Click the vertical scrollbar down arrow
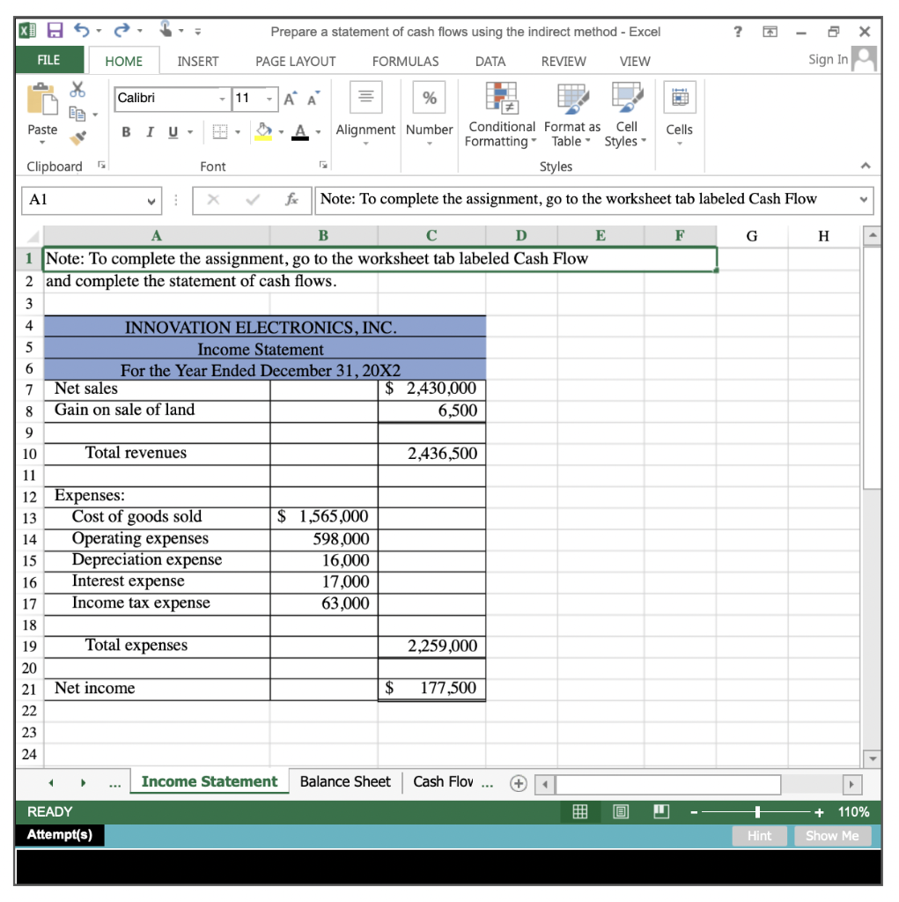This screenshot has height=902, width=899. [x=873, y=758]
